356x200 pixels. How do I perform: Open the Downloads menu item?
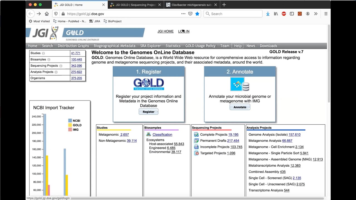[x=268, y=46]
